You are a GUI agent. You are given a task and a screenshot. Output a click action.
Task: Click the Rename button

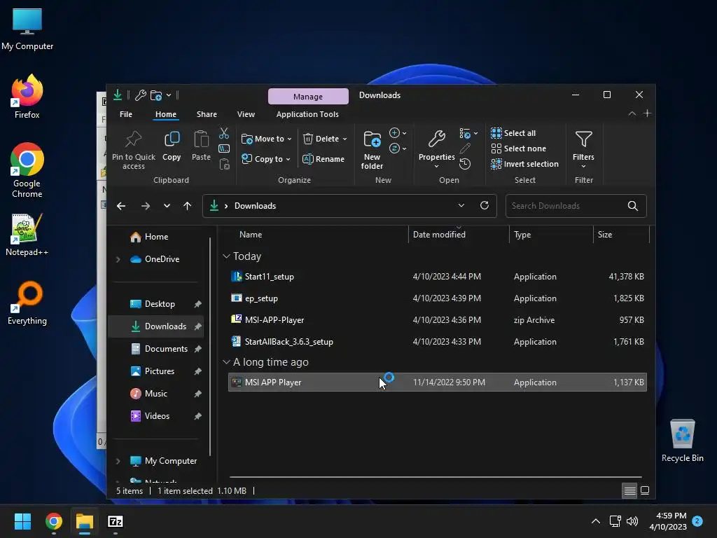pos(323,159)
